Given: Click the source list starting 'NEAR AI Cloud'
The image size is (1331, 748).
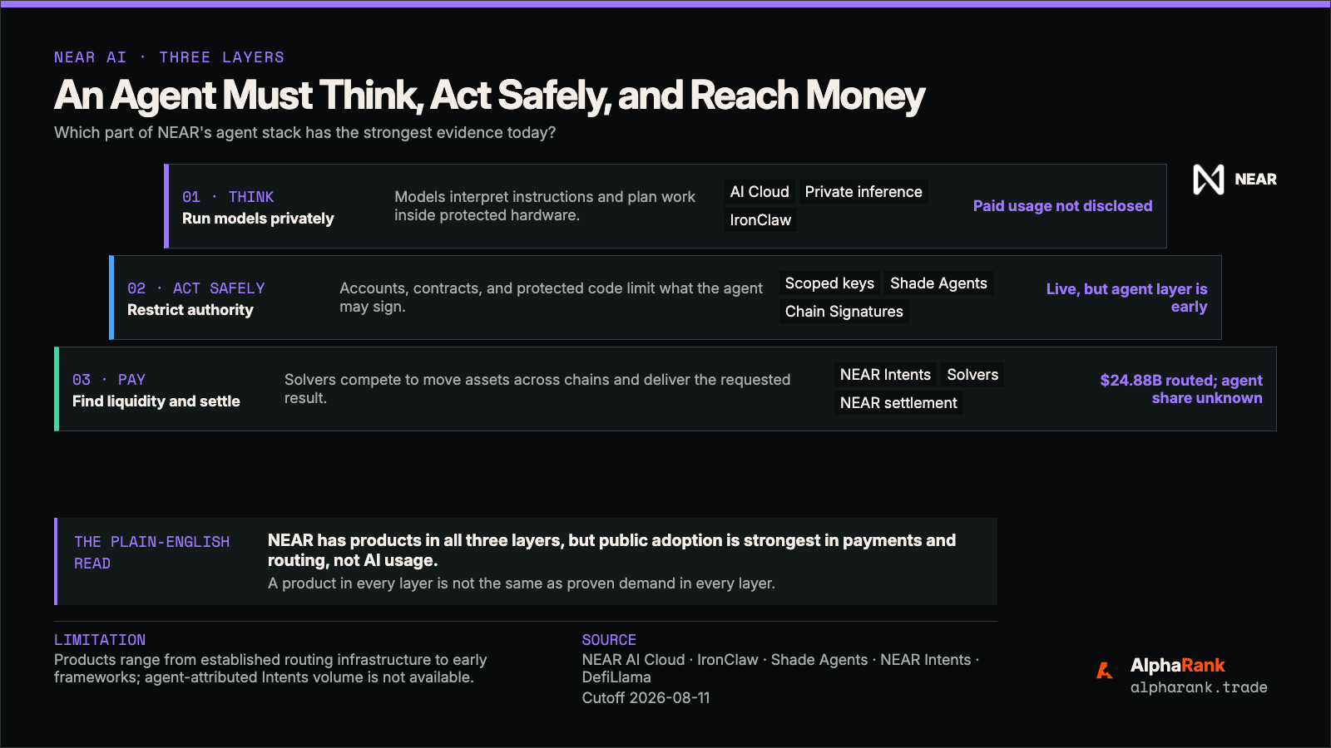Looking at the screenshot, I should pos(780,669).
